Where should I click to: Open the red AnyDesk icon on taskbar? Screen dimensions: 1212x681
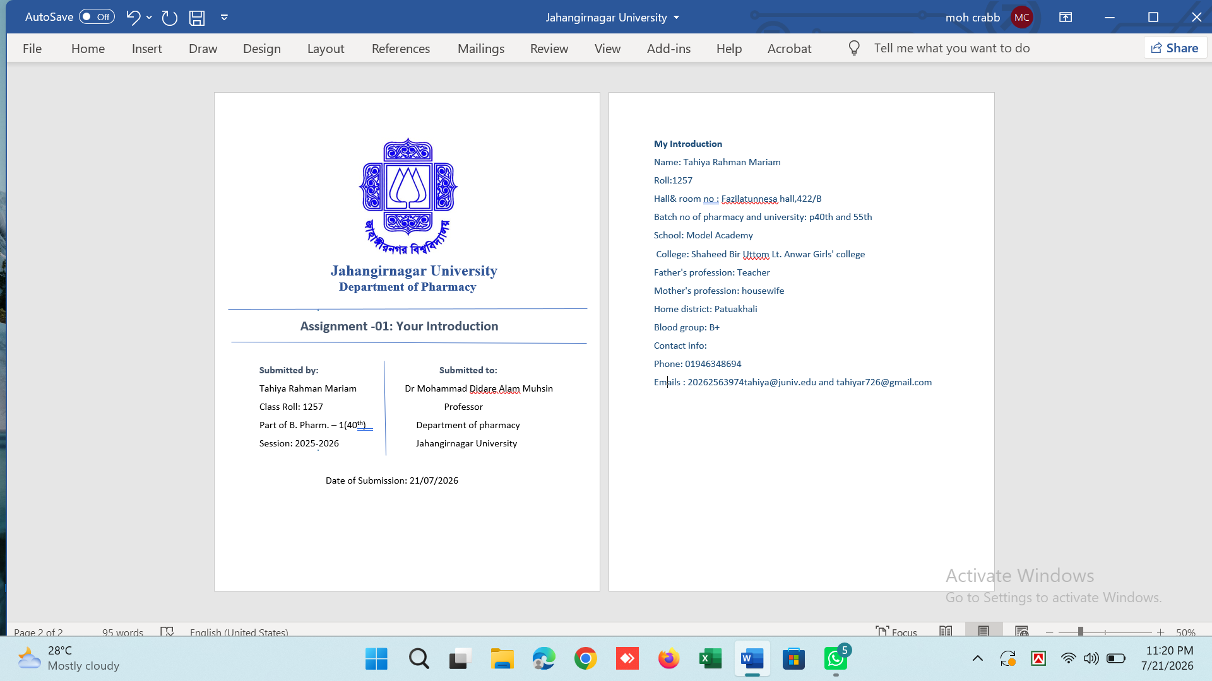coord(627,659)
